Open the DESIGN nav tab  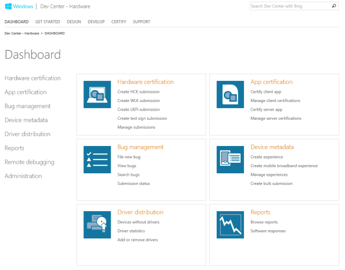(74, 22)
